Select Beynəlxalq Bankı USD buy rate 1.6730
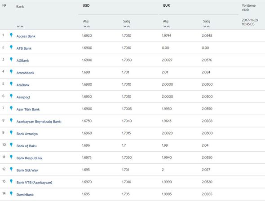The image size is (265, 201). click(x=87, y=121)
